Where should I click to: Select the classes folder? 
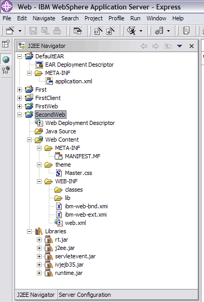point(74,190)
